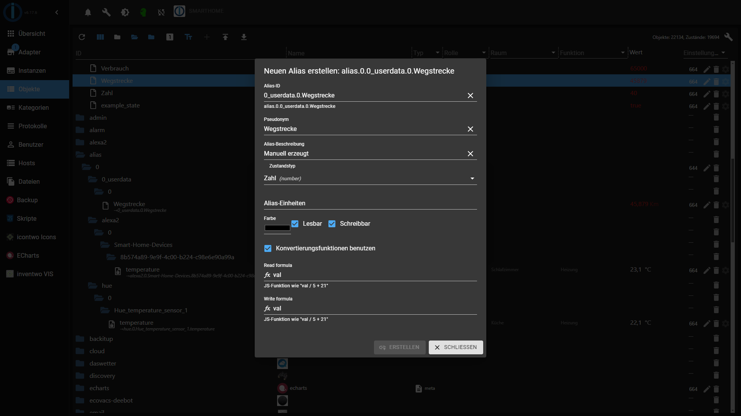Open Protokolle in sidebar

click(34, 126)
